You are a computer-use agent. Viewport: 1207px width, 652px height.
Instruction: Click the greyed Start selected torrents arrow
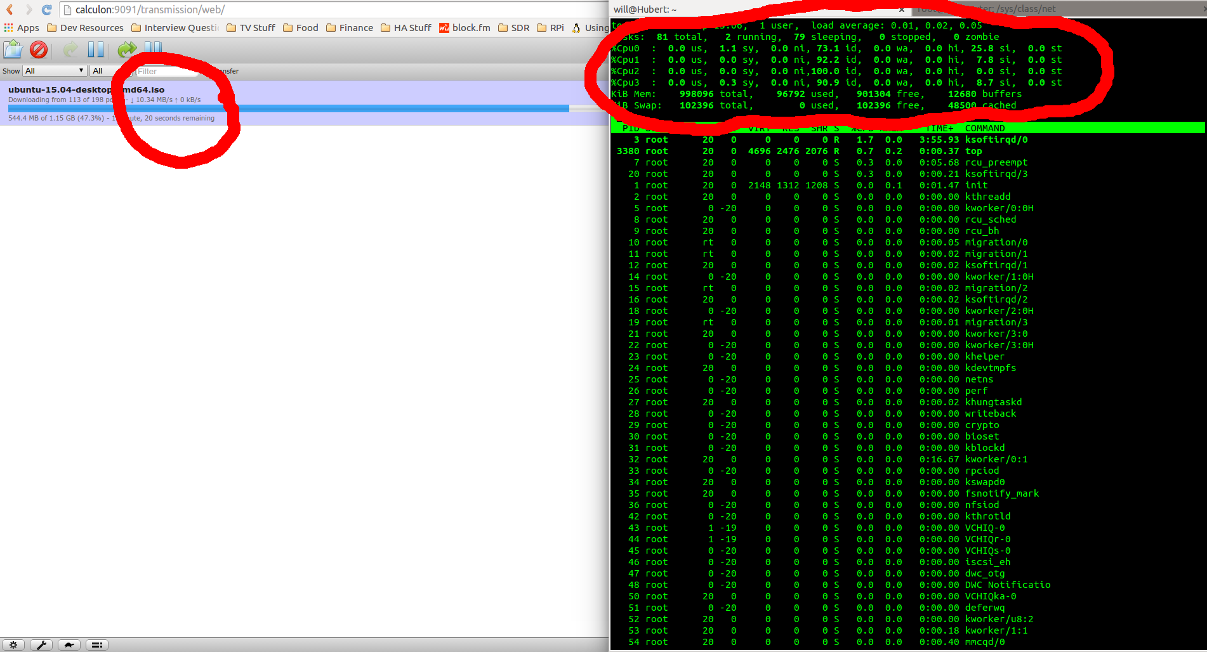click(x=70, y=49)
